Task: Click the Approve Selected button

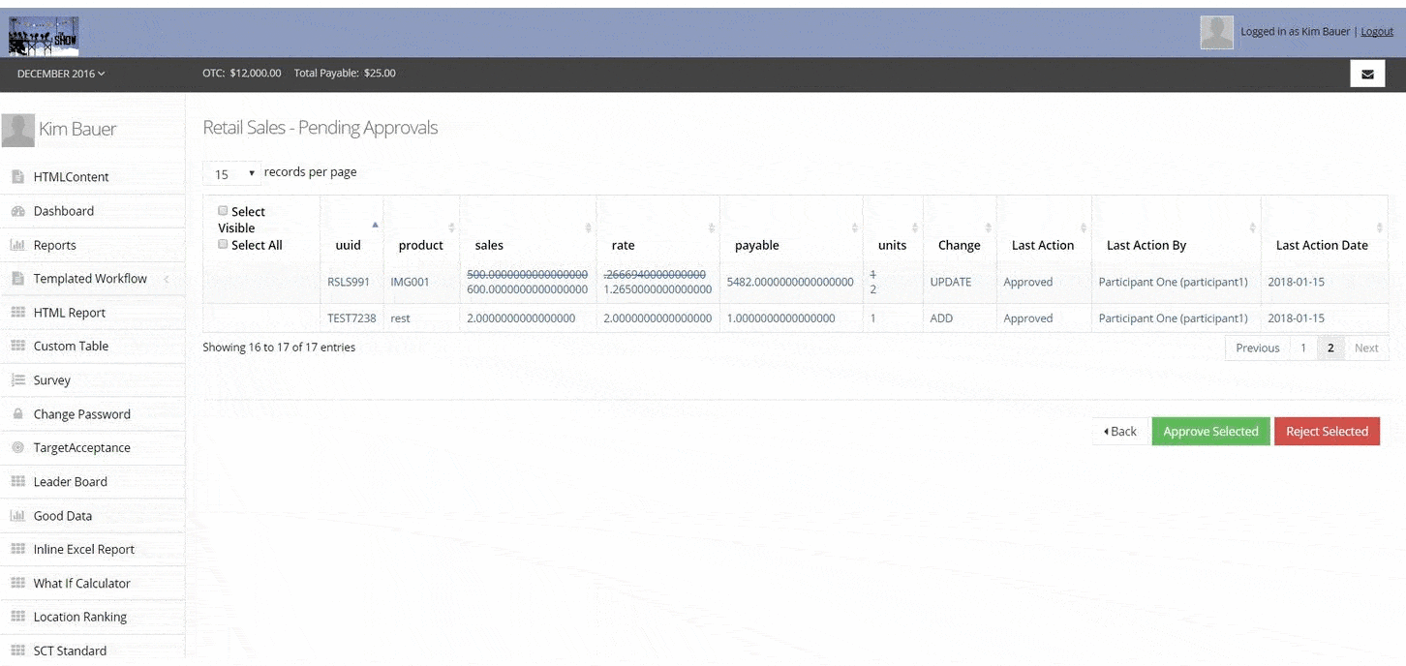Action: tap(1210, 432)
